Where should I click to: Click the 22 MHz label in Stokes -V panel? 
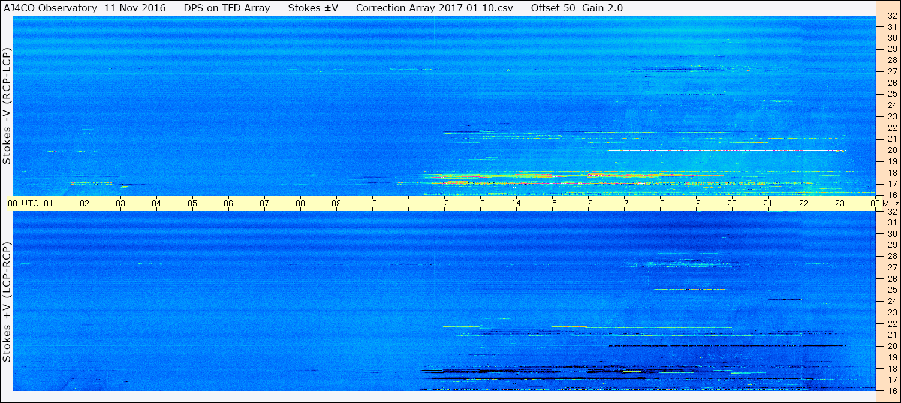(x=892, y=128)
